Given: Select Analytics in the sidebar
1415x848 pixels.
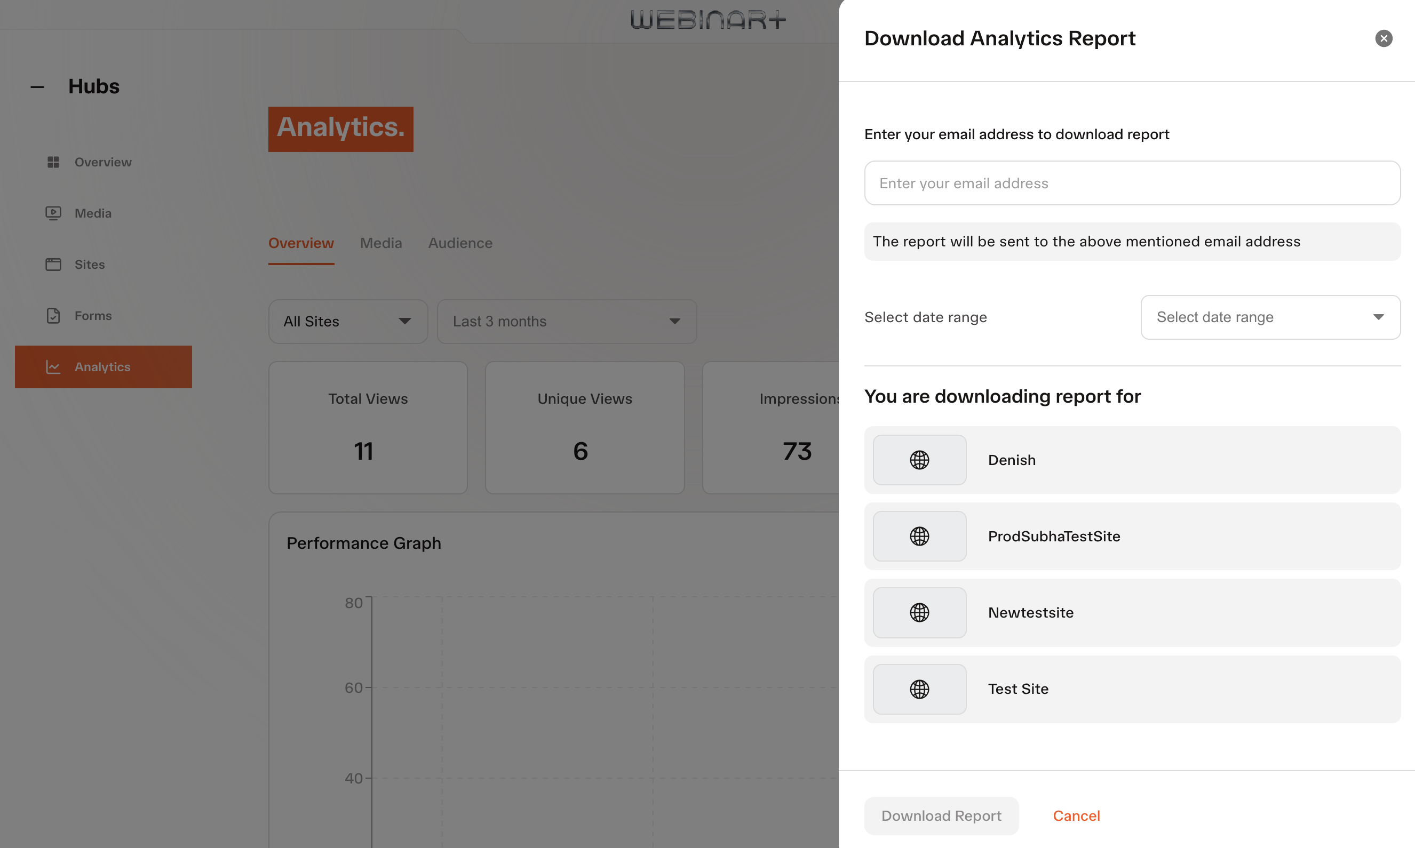Looking at the screenshot, I should (103, 367).
